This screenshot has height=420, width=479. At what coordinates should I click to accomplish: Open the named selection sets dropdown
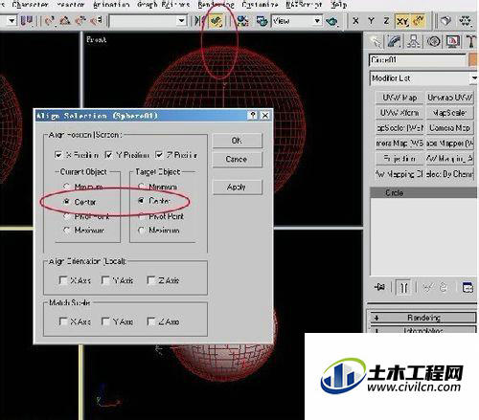click(148, 21)
